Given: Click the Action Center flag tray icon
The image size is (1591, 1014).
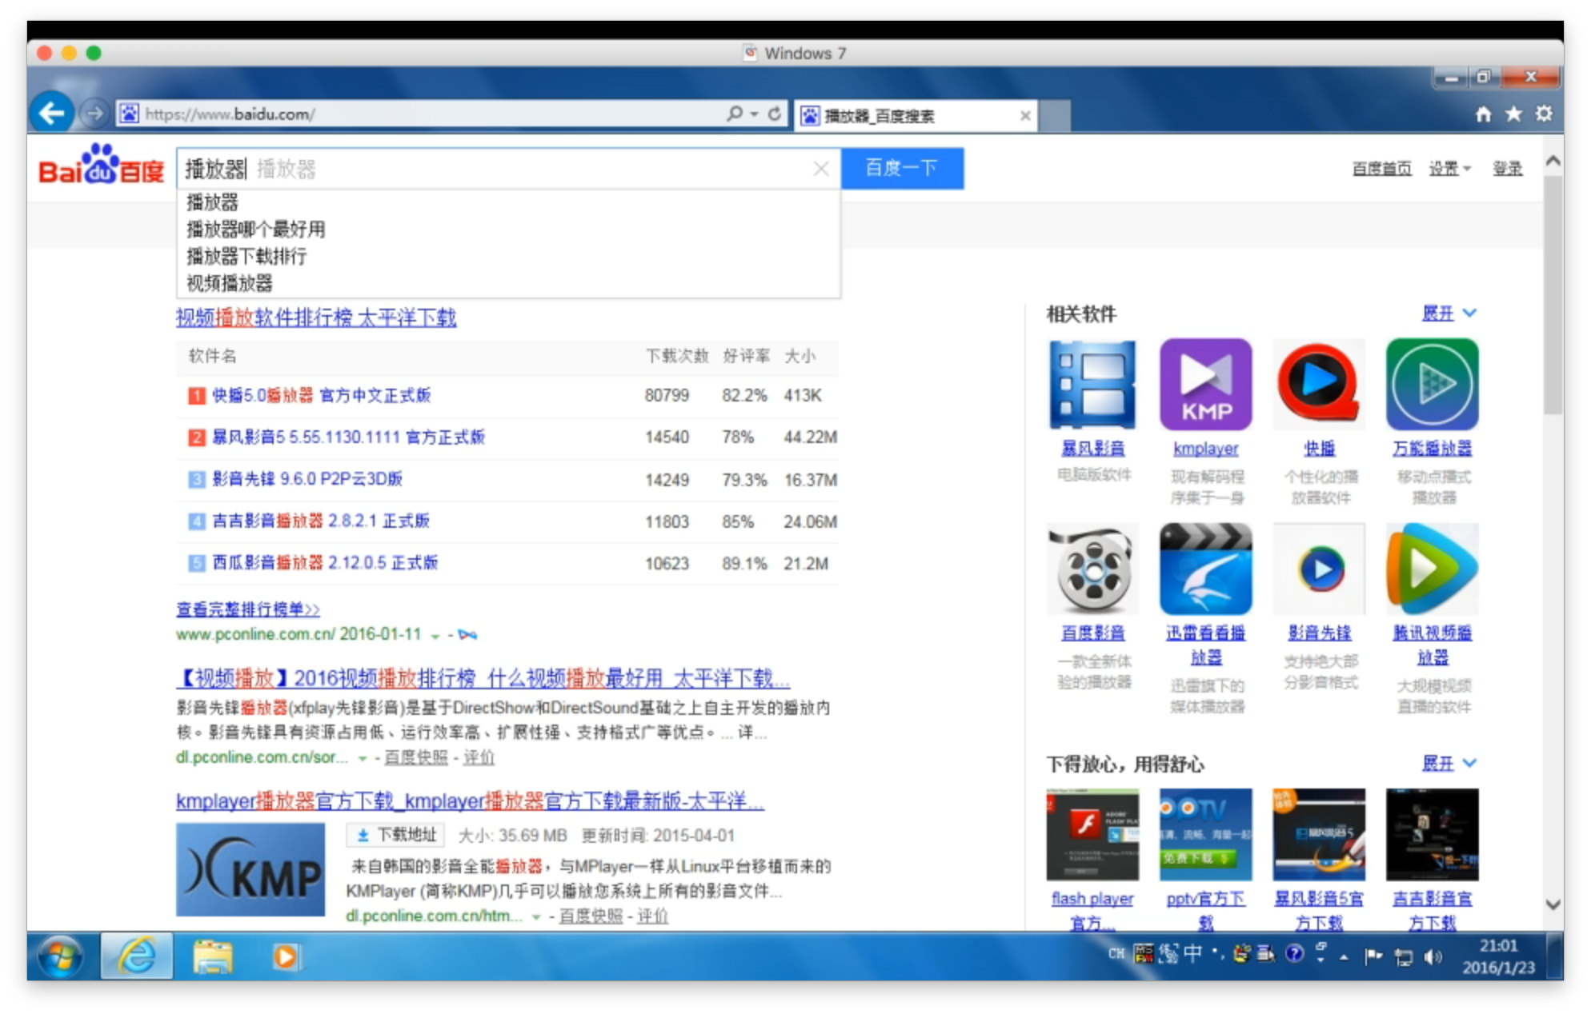Looking at the screenshot, I should click(1374, 956).
